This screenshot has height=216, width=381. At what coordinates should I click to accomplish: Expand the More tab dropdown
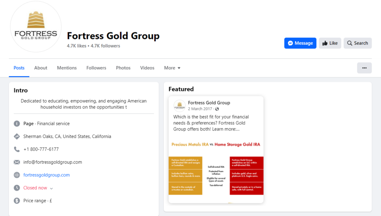tap(172, 68)
